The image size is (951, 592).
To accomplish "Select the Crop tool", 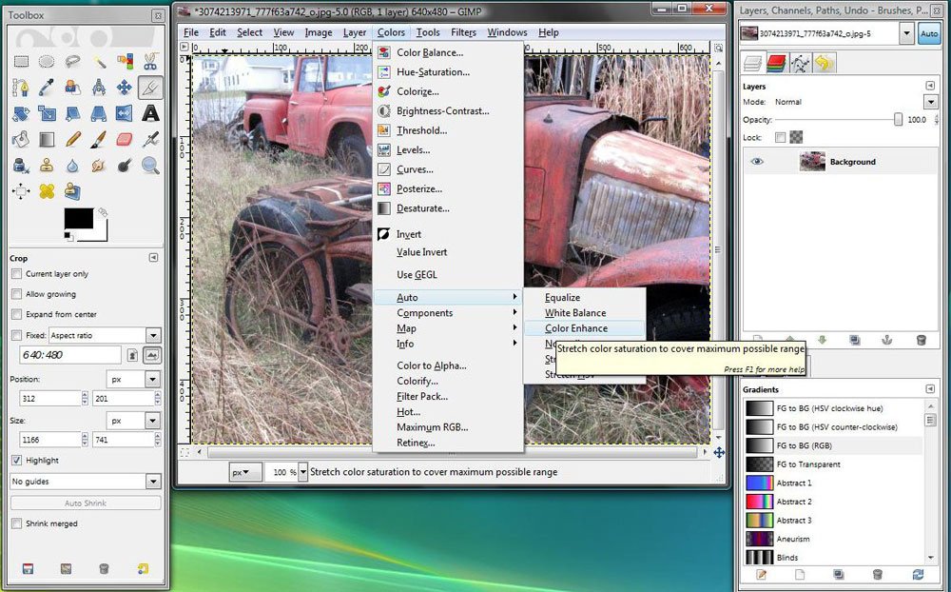I will pos(150,88).
